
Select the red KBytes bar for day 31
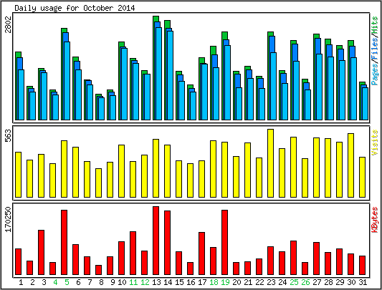(362, 266)
